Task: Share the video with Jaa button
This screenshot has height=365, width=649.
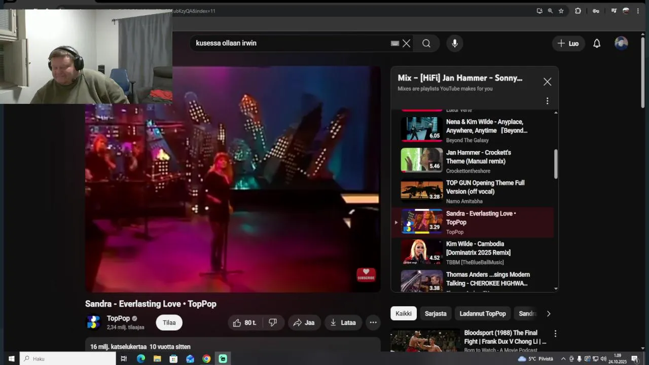Action: tap(304, 323)
